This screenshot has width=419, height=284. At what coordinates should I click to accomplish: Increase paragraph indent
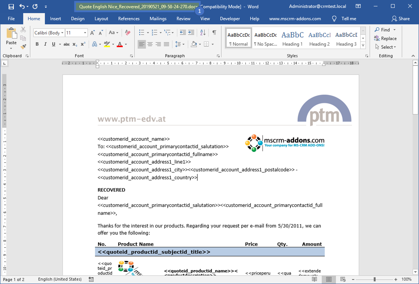pos(191,32)
